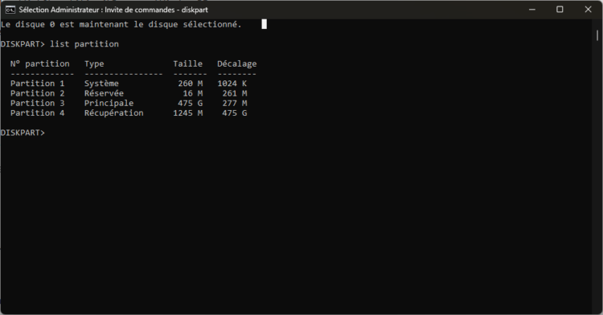The width and height of the screenshot is (603, 315).
Task: Maximize the diskpart command window
Action: tap(560, 10)
